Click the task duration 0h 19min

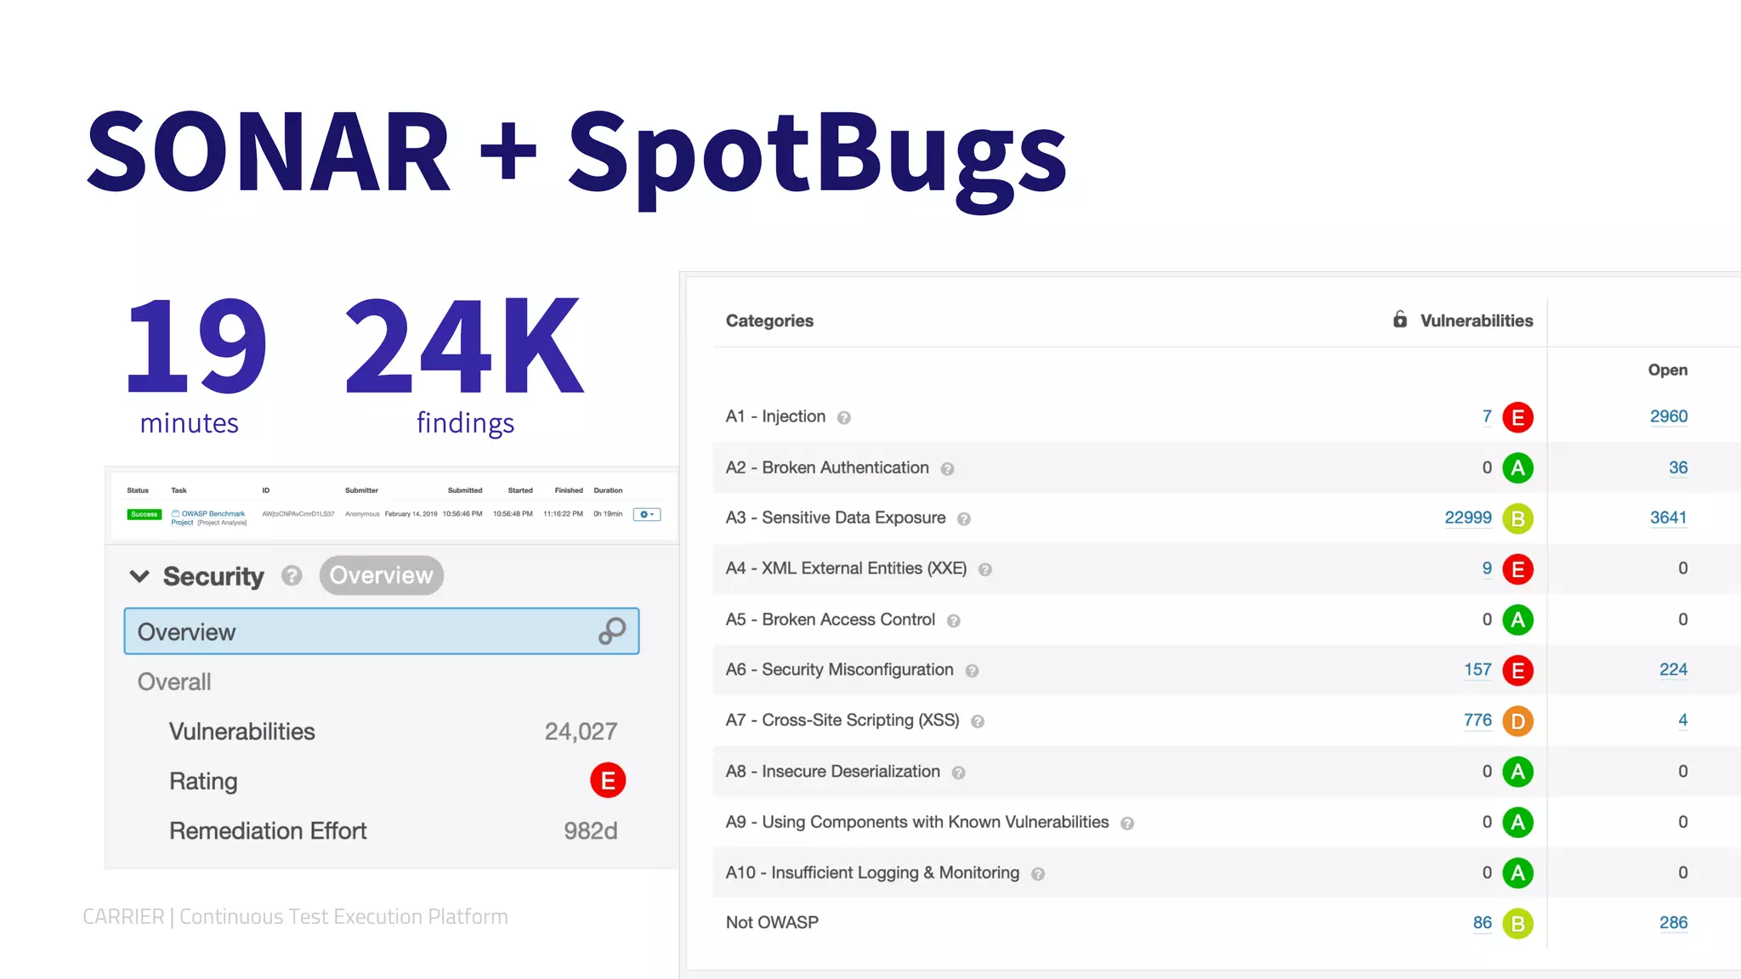coord(608,514)
